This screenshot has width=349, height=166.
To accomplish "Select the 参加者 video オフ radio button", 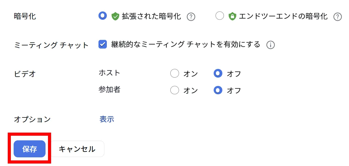I will [218, 90].
